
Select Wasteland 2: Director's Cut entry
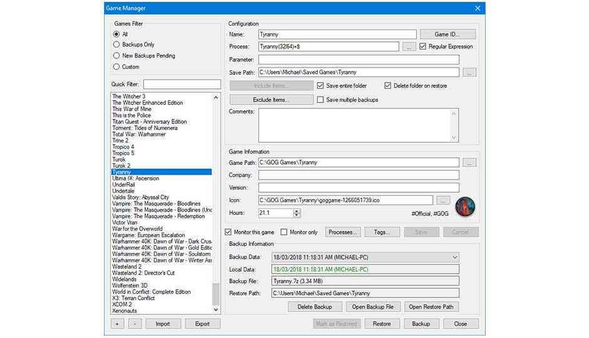click(143, 273)
